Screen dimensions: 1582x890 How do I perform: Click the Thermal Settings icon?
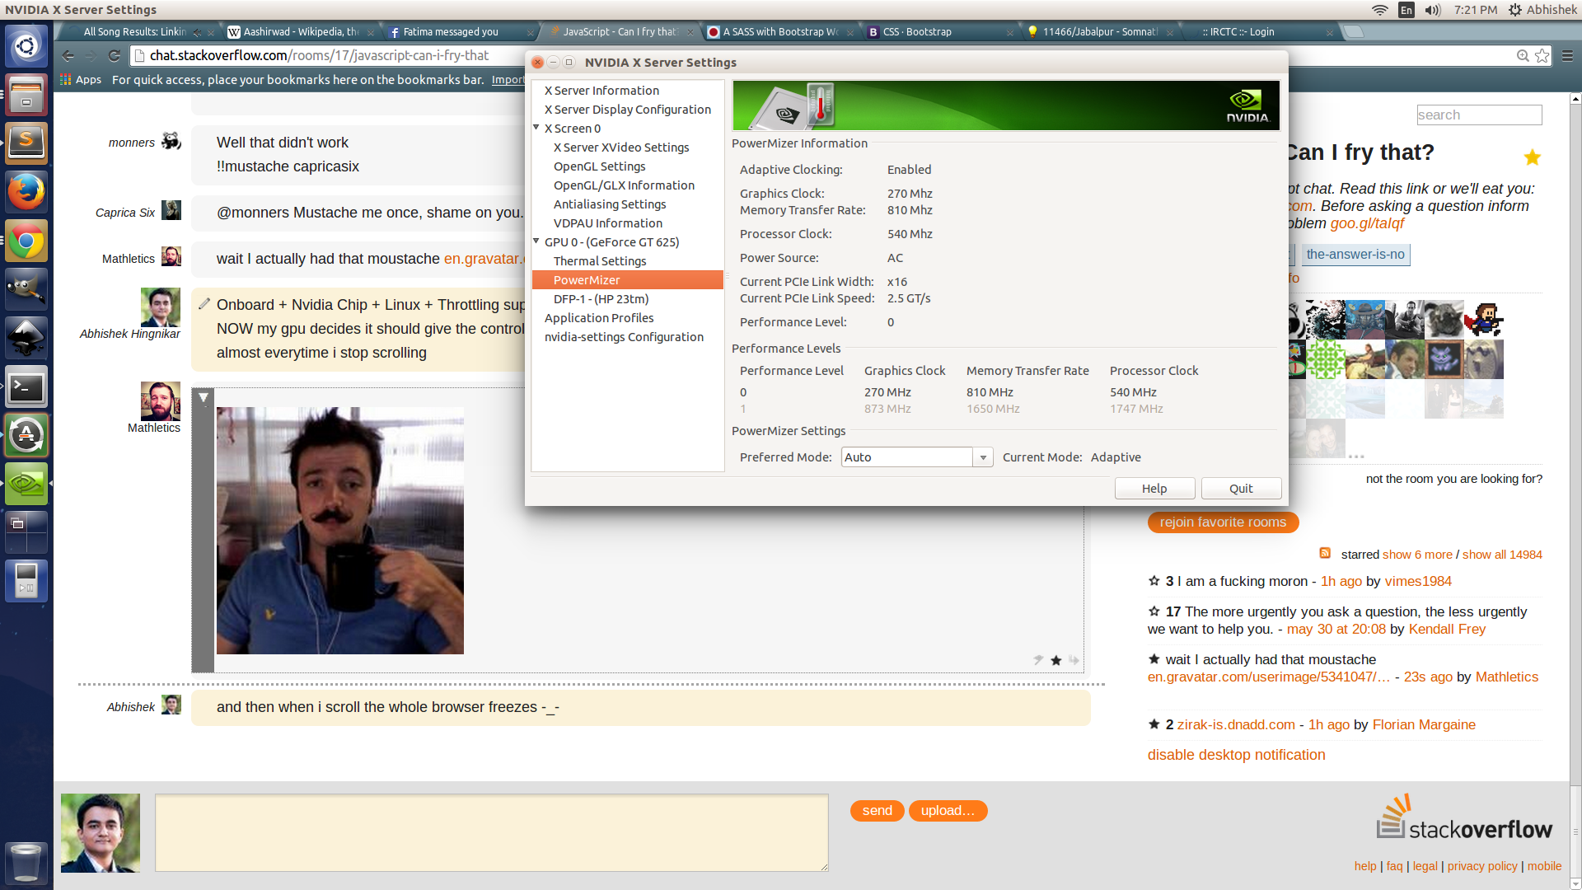(x=600, y=260)
